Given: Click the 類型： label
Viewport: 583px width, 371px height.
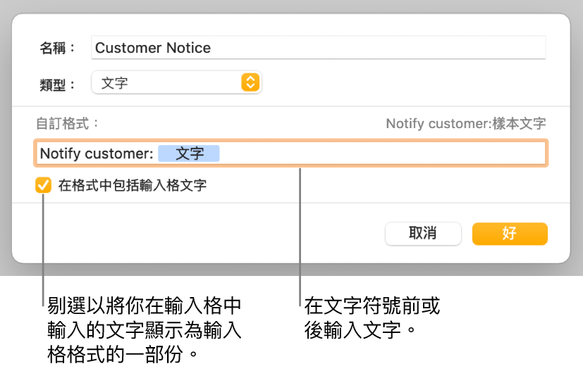Looking at the screenshot, I should 58,84.
